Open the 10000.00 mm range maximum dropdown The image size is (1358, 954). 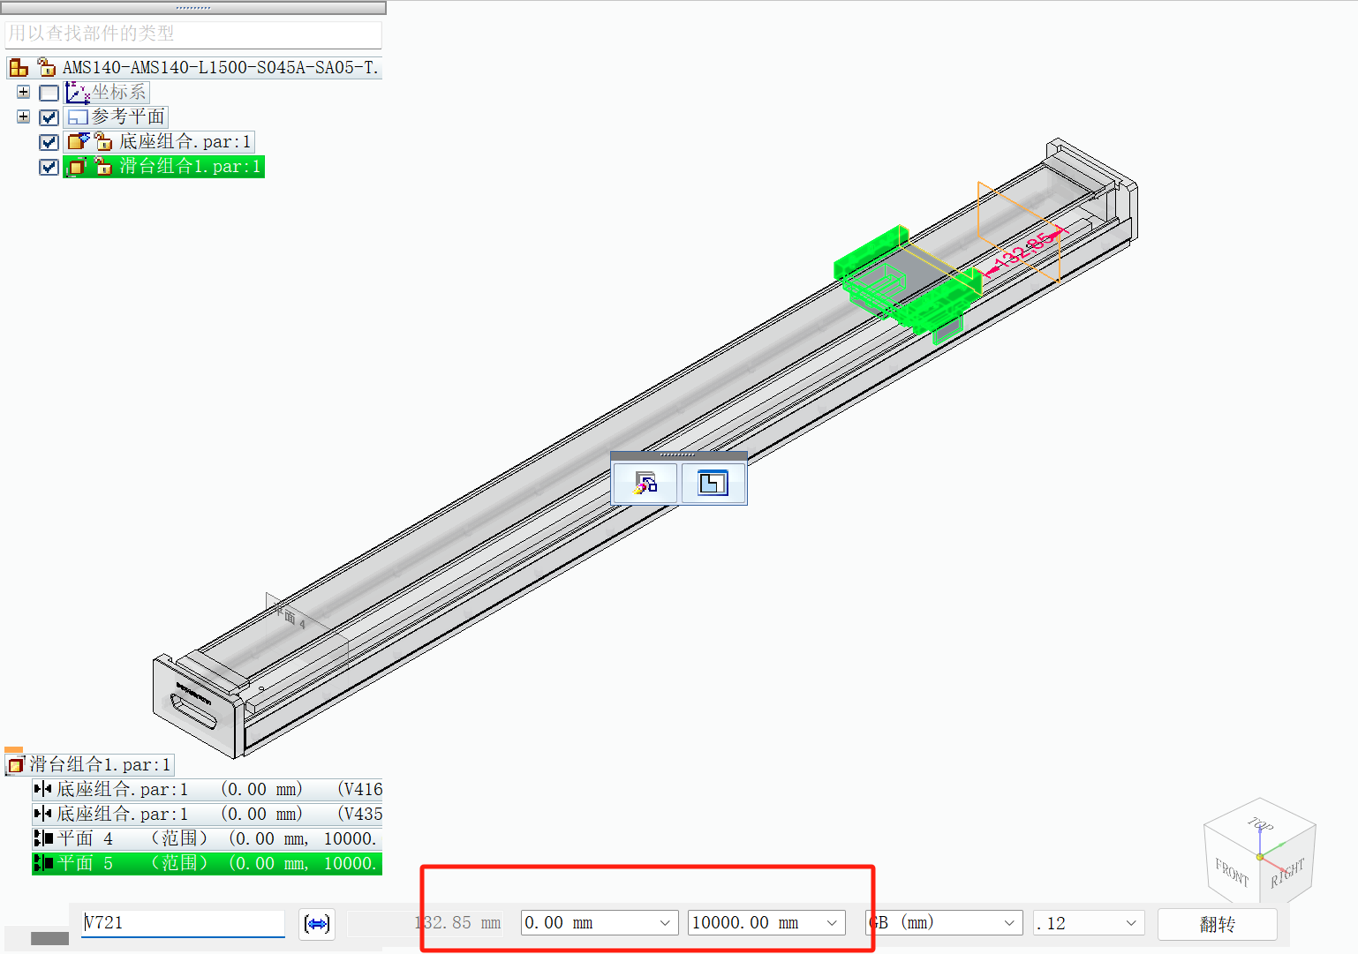(832, 923)
